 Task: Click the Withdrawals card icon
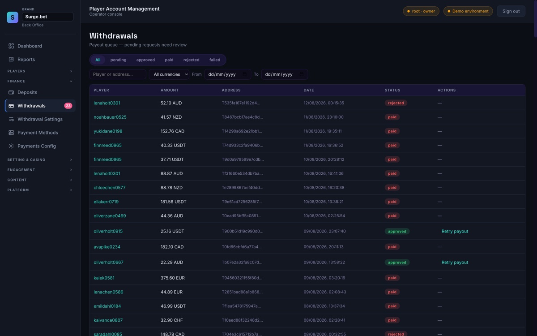[x=11, y=106]
